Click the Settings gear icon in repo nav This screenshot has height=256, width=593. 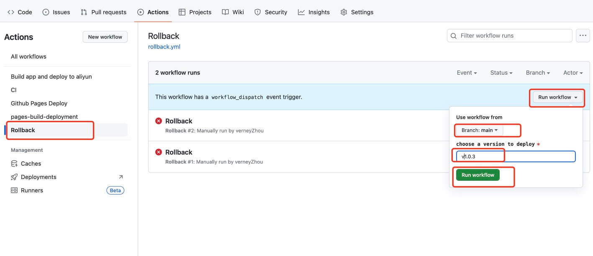coord(344,12)
